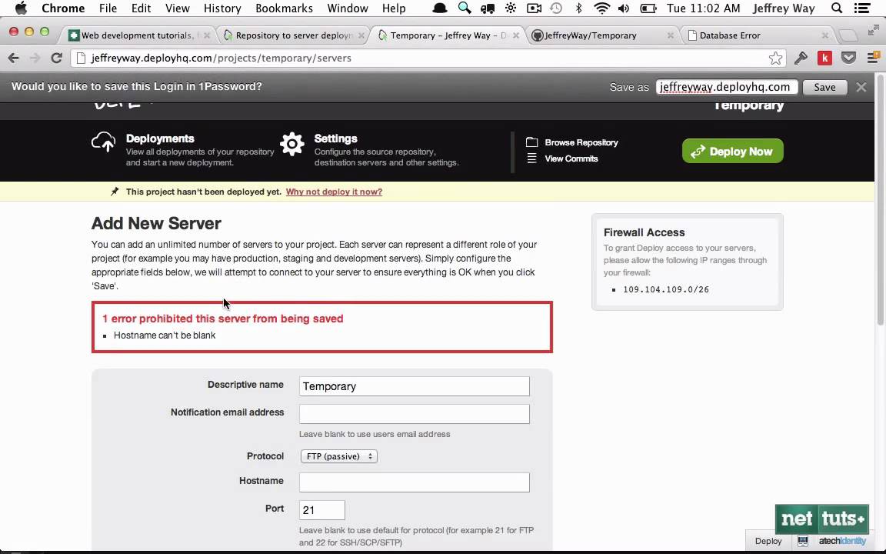Screen dimensions: 886x554
Task: Open the Bluetooth menu bar icon
Action: 578,8
